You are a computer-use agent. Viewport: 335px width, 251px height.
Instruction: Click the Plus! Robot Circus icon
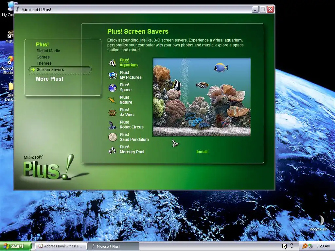[x=112, y=125]
